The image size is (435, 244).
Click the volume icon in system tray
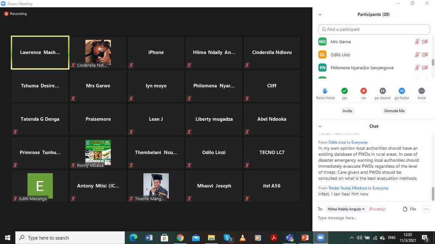click(x=359, y=237)
